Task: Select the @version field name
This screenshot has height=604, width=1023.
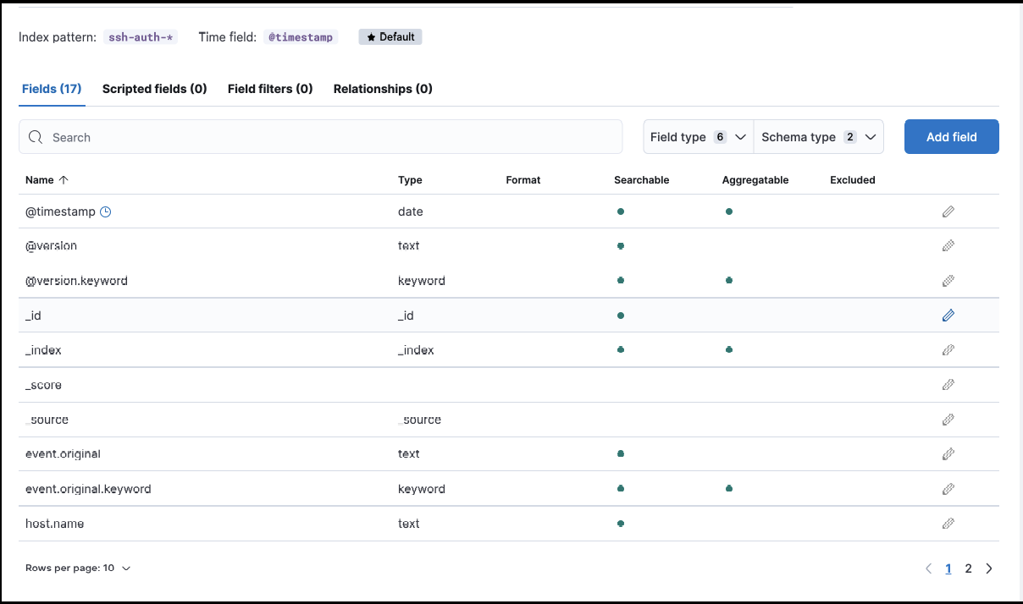Action: 51,246
